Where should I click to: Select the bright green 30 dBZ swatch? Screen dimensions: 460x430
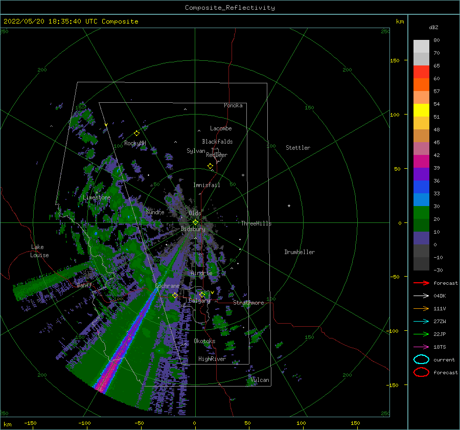click(x=421, y=213)
